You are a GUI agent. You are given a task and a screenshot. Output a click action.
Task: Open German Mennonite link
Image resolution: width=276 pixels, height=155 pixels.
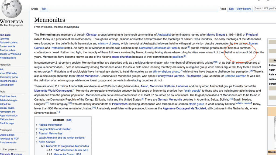pyautogui.click(x=170, y=99)
